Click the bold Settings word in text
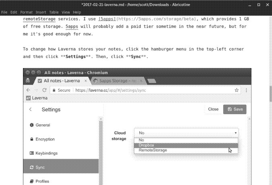 coord(76,57)
